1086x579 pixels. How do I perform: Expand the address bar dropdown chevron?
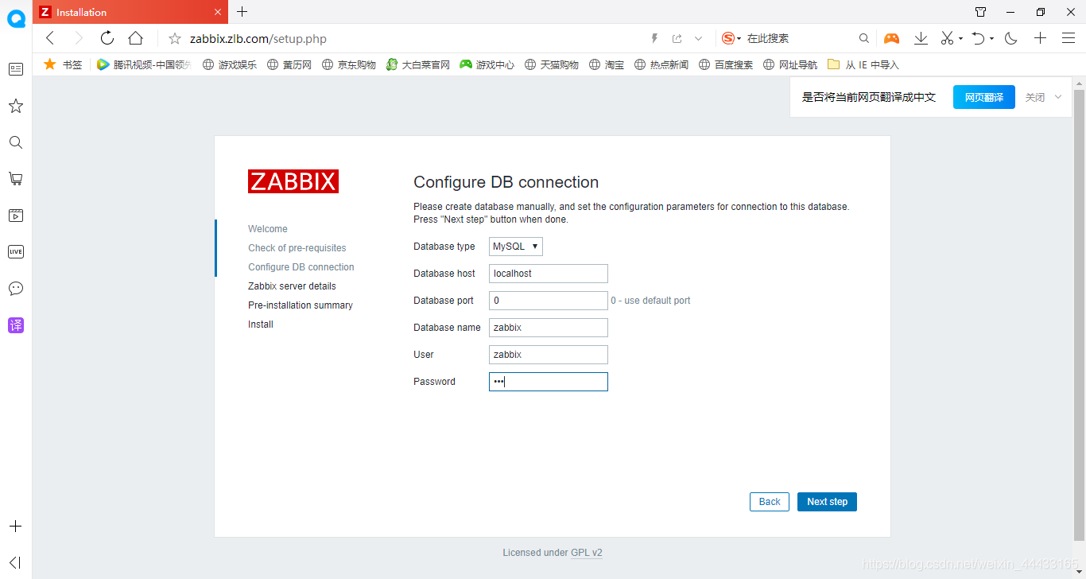point(699,38)
